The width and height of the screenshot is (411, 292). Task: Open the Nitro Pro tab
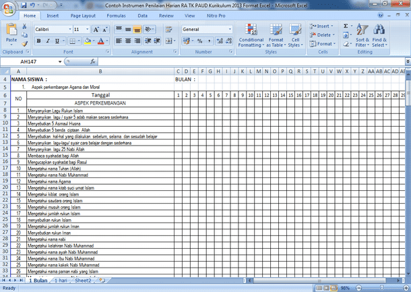click(216, 16)
